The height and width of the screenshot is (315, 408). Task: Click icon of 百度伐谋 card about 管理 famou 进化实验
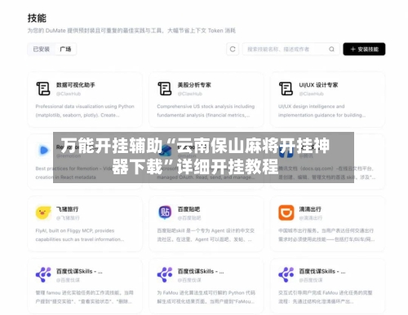[x=43, y=274]
